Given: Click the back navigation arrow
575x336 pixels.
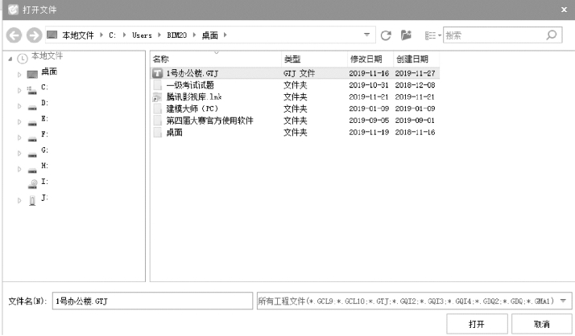Looking at the screenshot, I should coord(14,35).
